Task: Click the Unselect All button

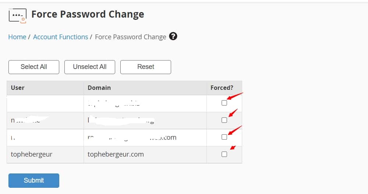Action: click(x=90, y=67)
